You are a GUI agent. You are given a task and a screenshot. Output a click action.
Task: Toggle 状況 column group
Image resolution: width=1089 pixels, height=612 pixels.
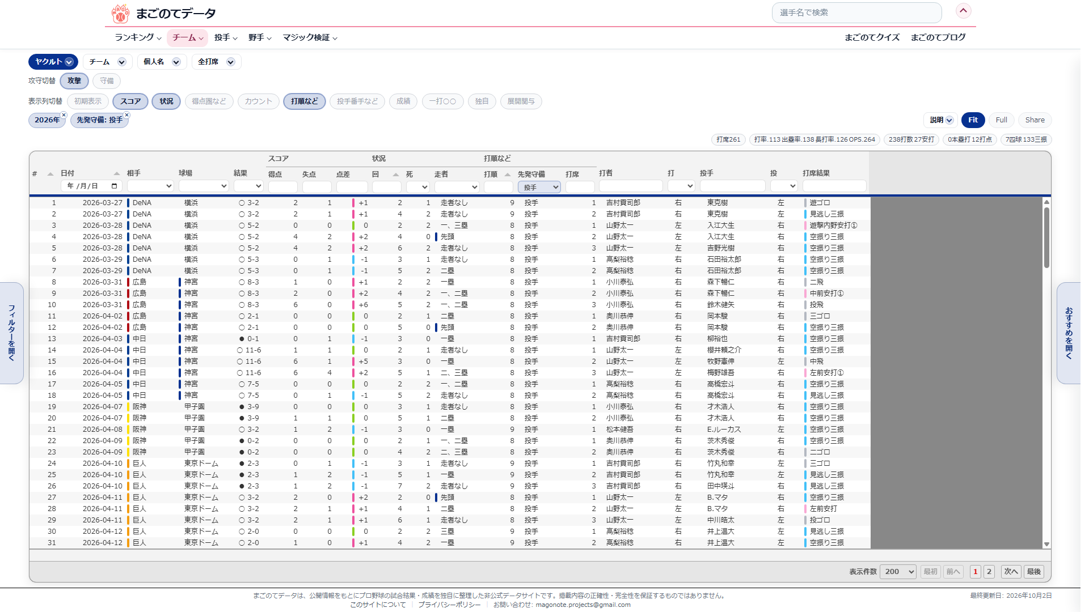pos(166,101)
